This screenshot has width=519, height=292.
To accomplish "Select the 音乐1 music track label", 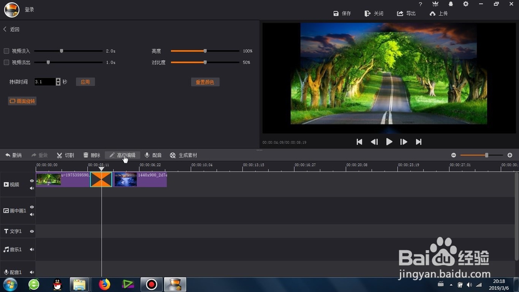I will pos(12,249).
